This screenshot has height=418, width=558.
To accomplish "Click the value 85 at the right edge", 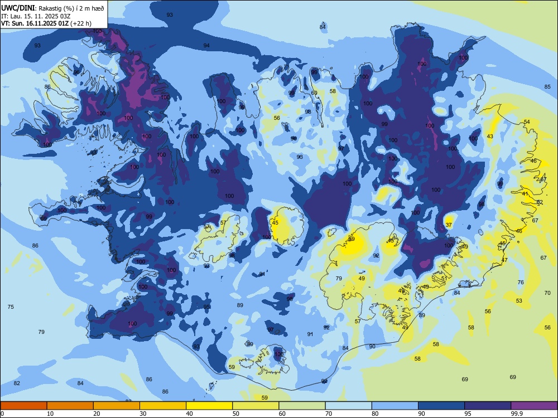I will point(547,87).
